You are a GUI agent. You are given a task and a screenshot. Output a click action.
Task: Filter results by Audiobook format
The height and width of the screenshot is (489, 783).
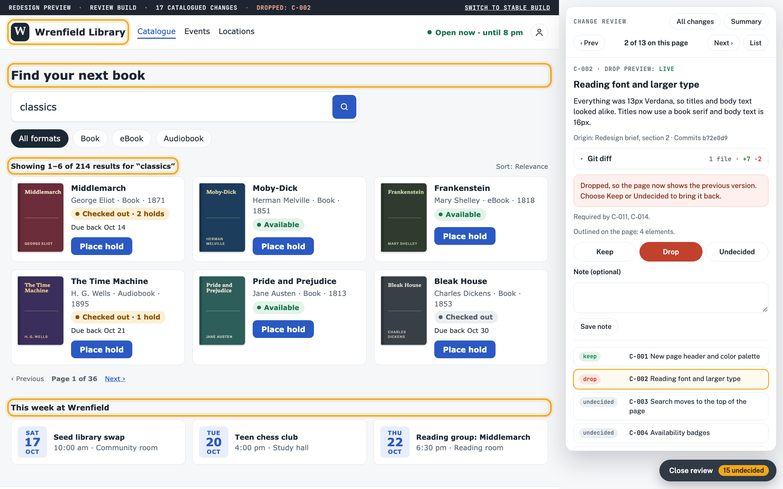coord(183,138)
